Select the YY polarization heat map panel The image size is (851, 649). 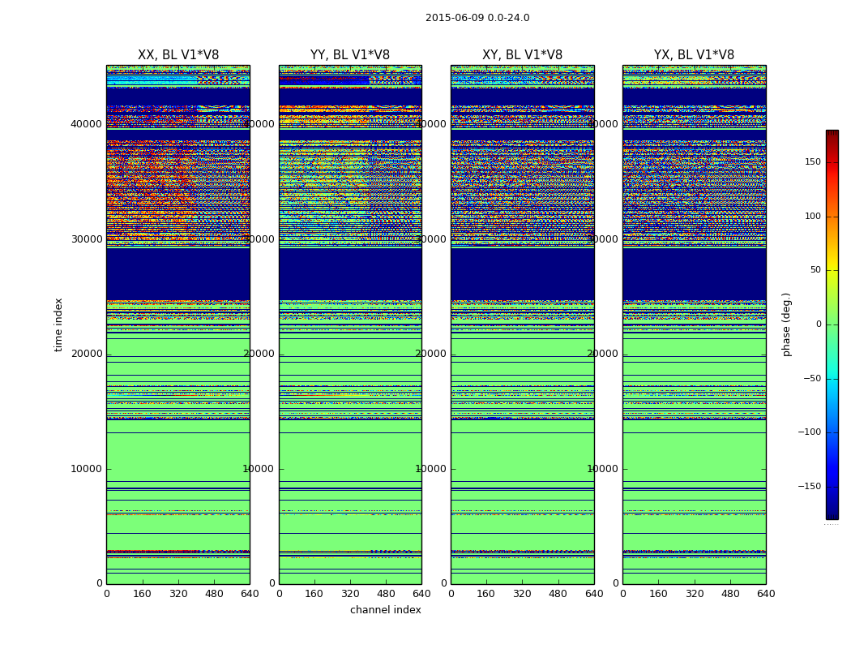(350, 324)
